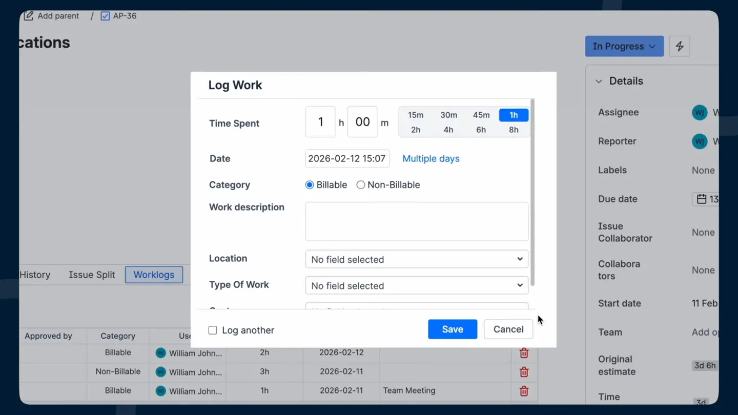Image resolution: width=738 pixels, height=415 pixels.
Task: Choose the 30m quick time preset
Action: (x=448, y=115)
